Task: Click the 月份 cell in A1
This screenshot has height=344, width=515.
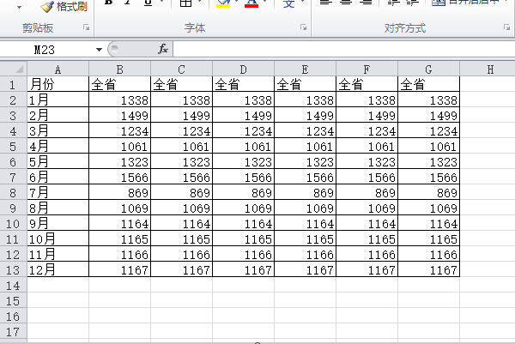Action: [x=58, y=84]
